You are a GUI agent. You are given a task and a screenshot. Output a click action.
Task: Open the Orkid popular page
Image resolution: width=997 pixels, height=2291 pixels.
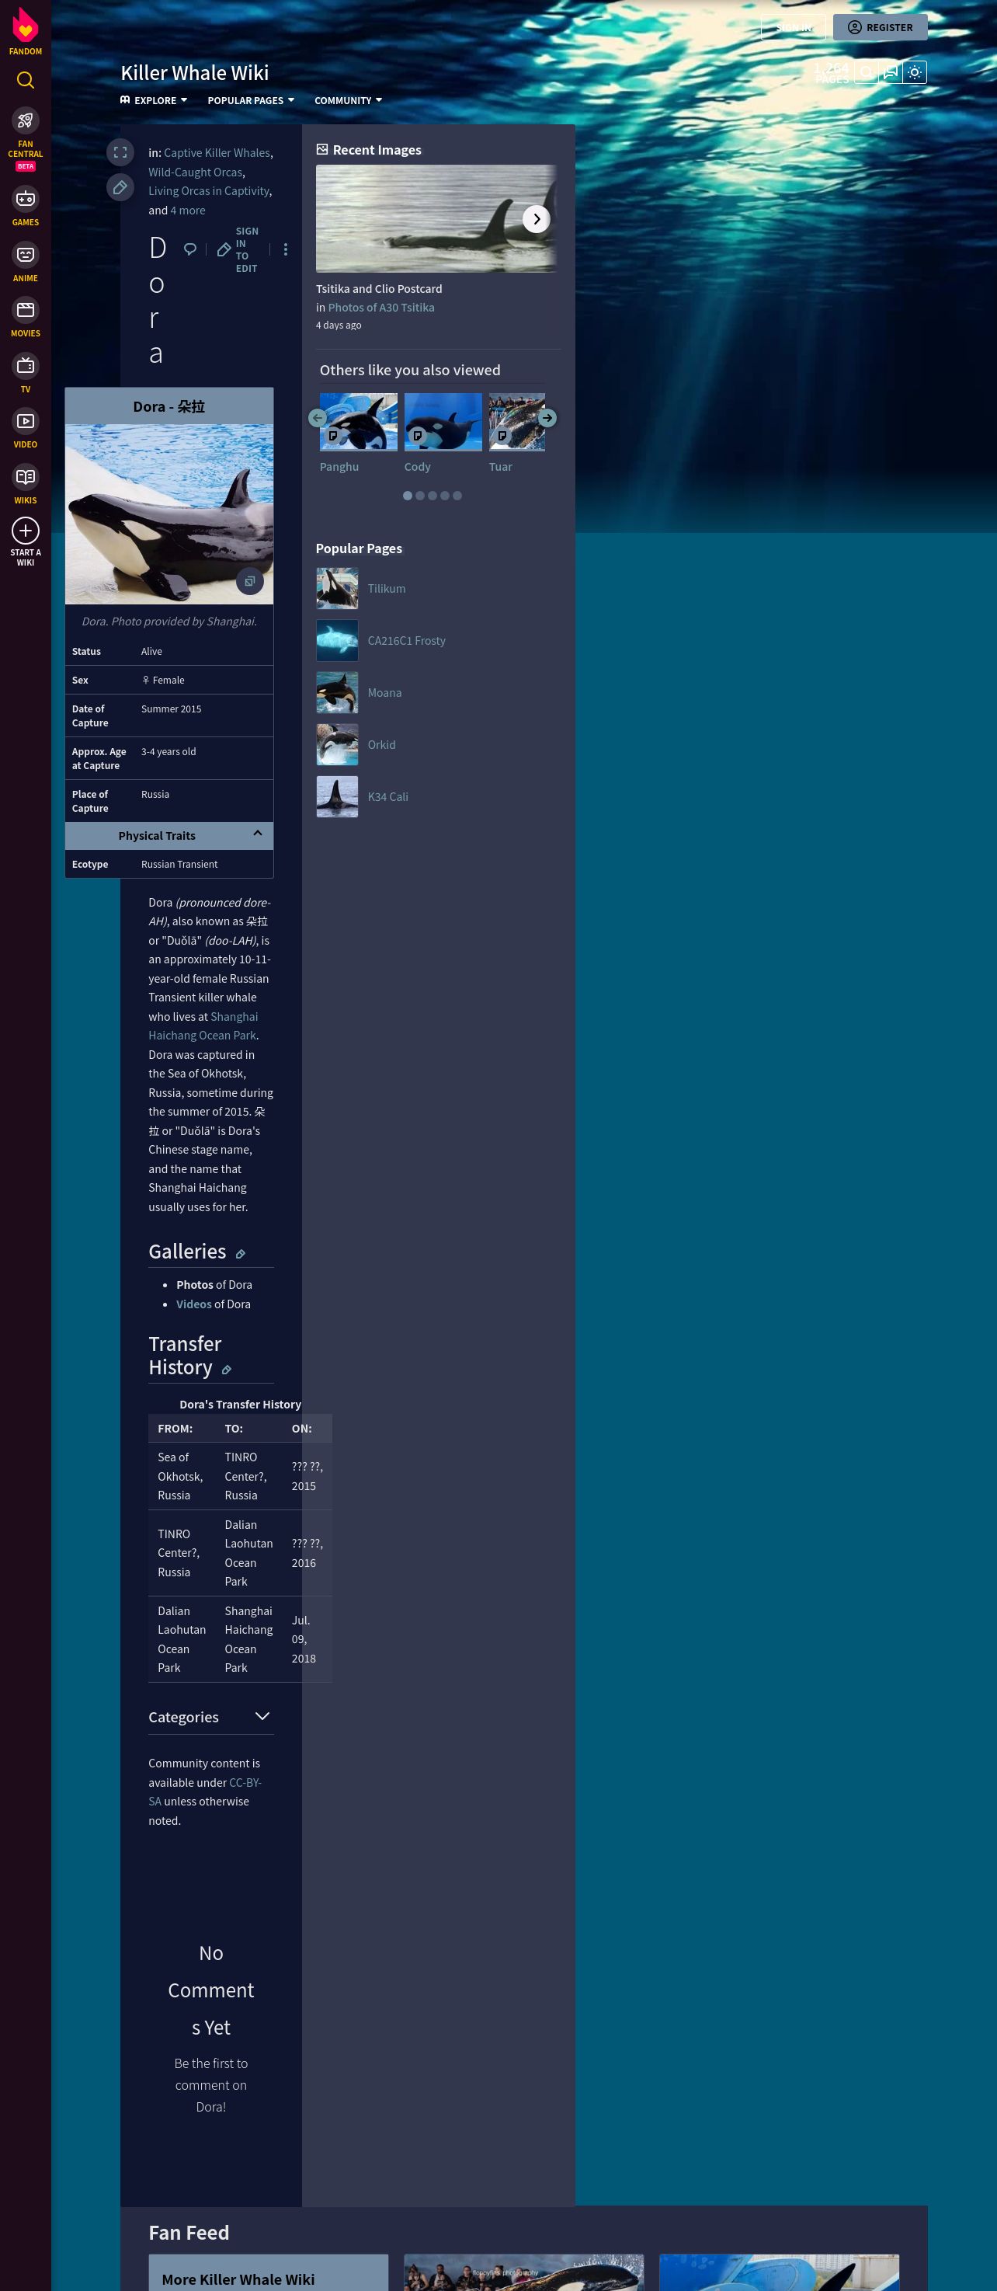click(382, 745)
